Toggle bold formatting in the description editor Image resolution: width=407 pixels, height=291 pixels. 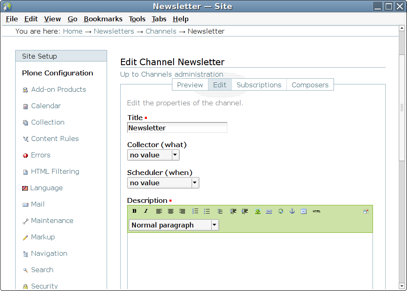(x=135, y=211)
